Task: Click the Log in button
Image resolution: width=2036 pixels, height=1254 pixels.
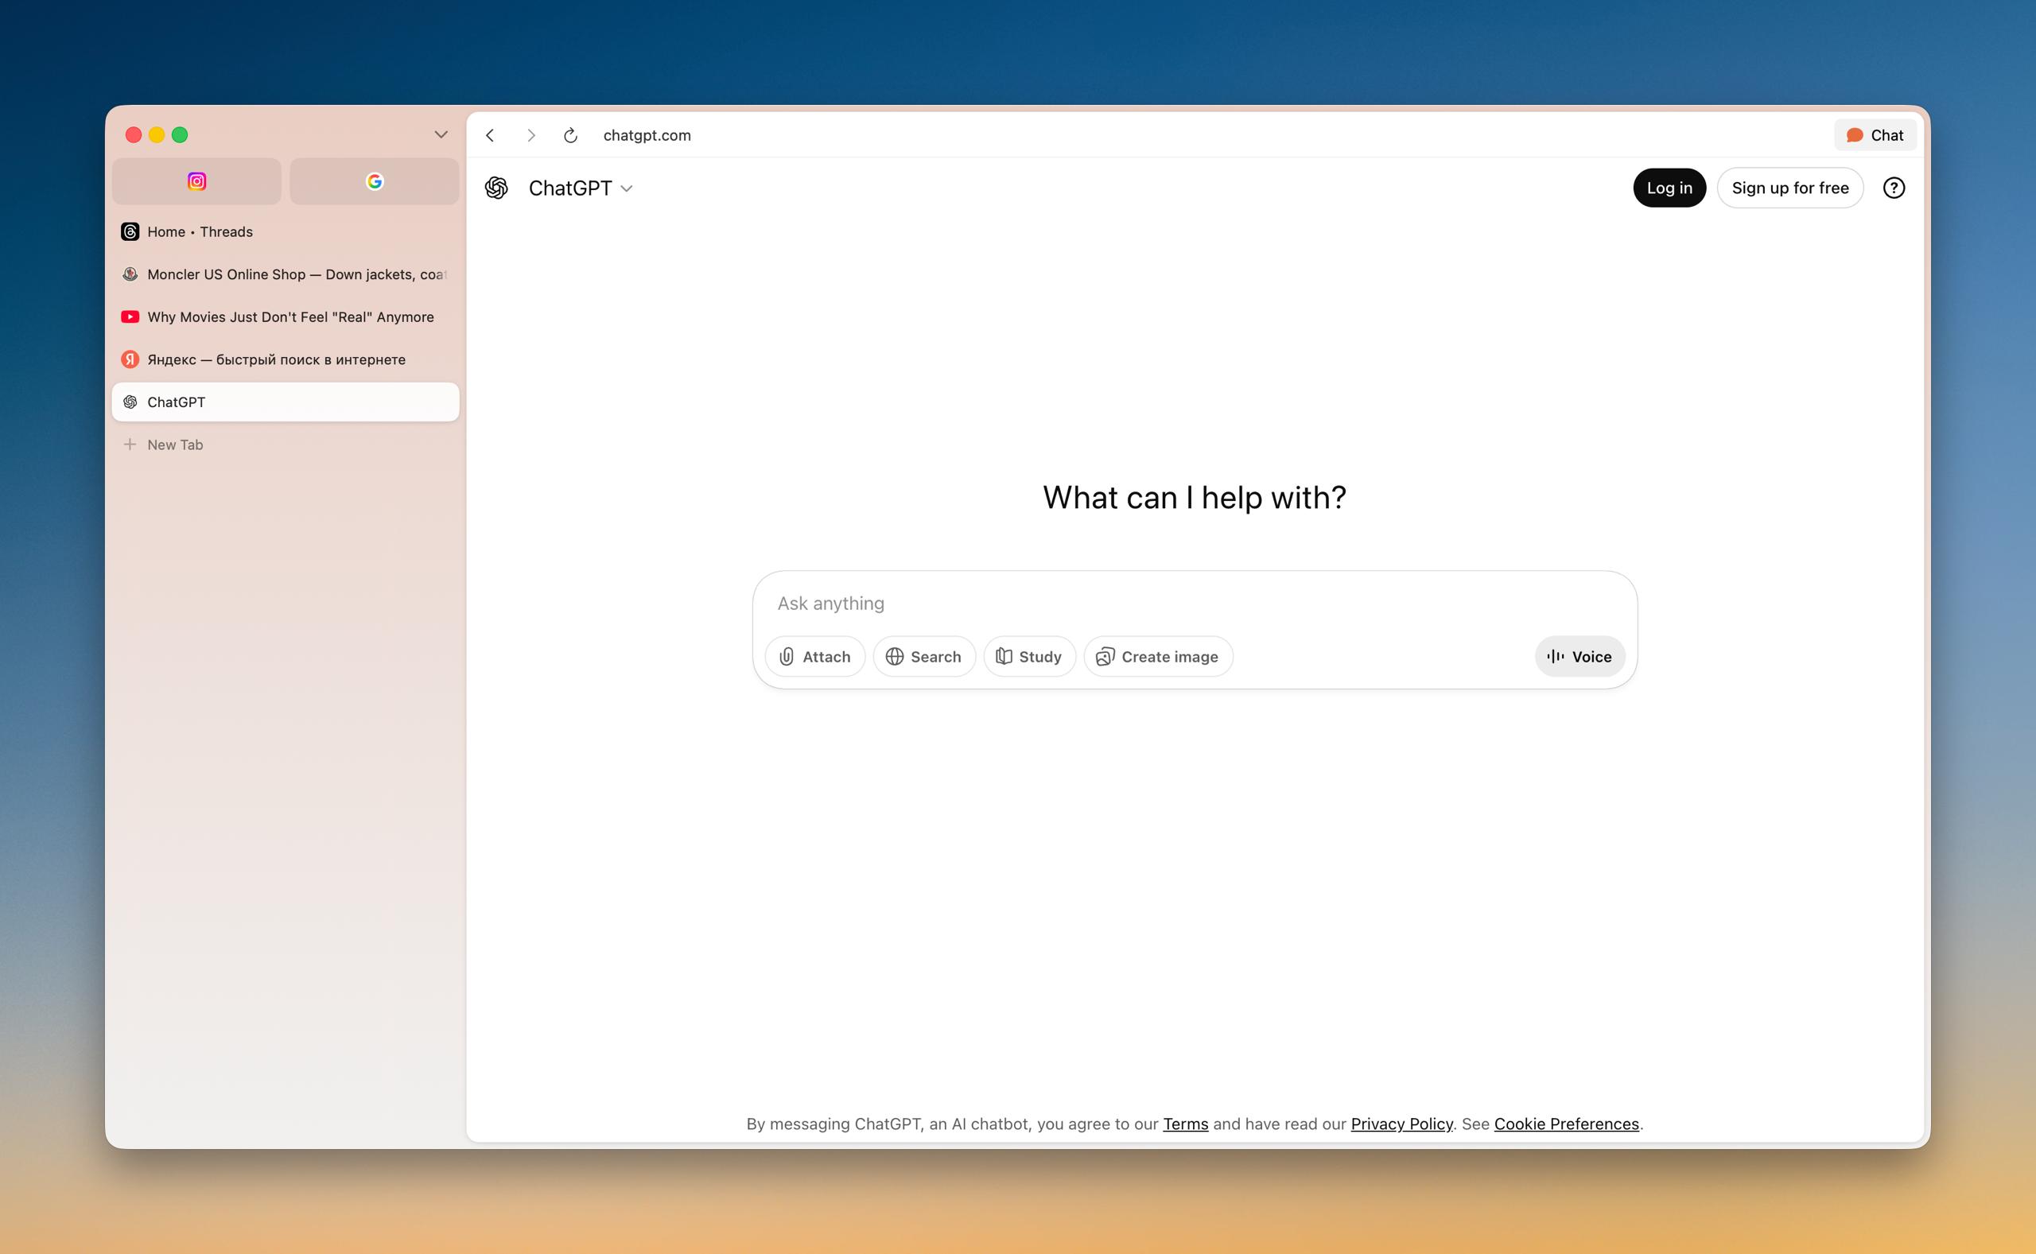Action: click(x=1669, y=188)
